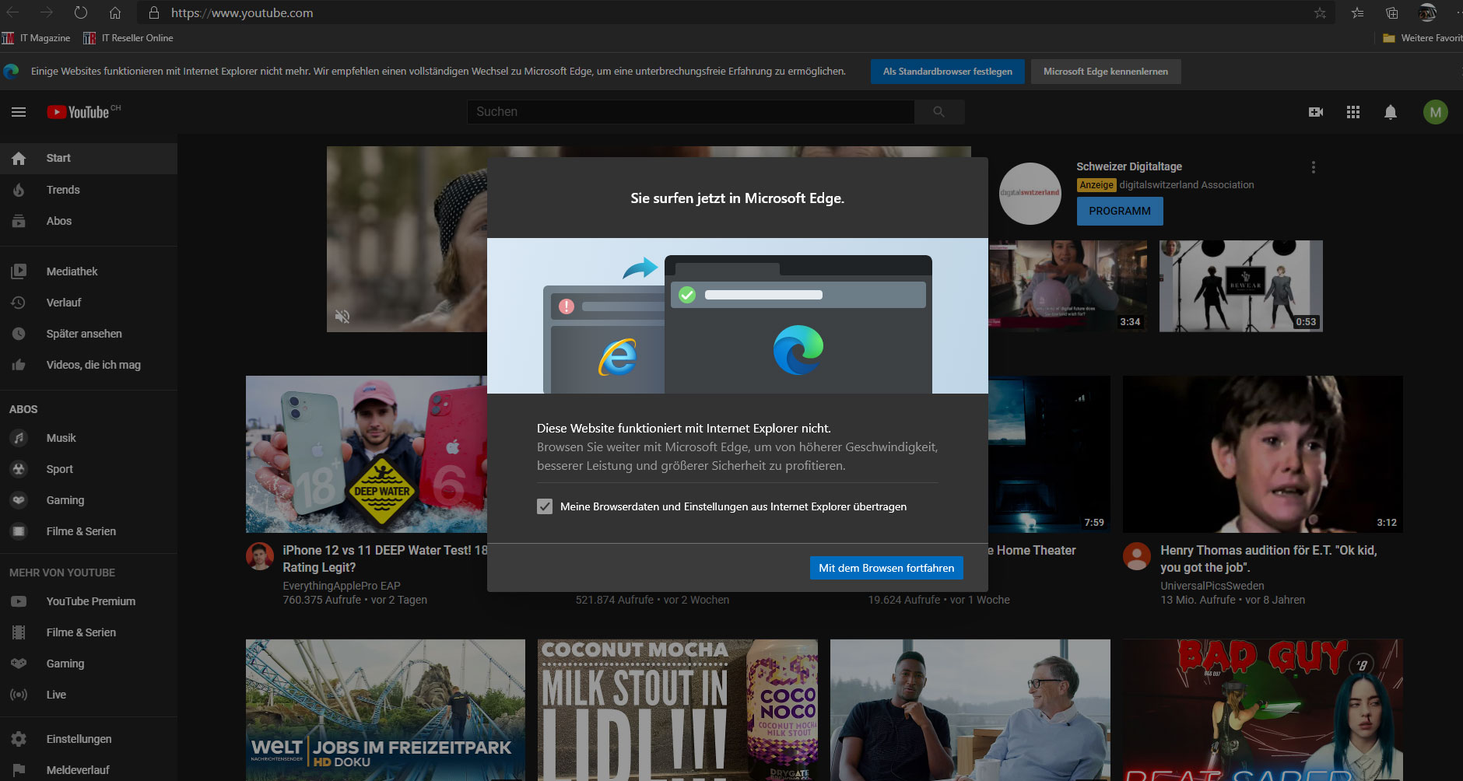This screenshot has height=781, width=1463.
Task: Open the YouTube apps grid icon
Action: coord(1353,112)
